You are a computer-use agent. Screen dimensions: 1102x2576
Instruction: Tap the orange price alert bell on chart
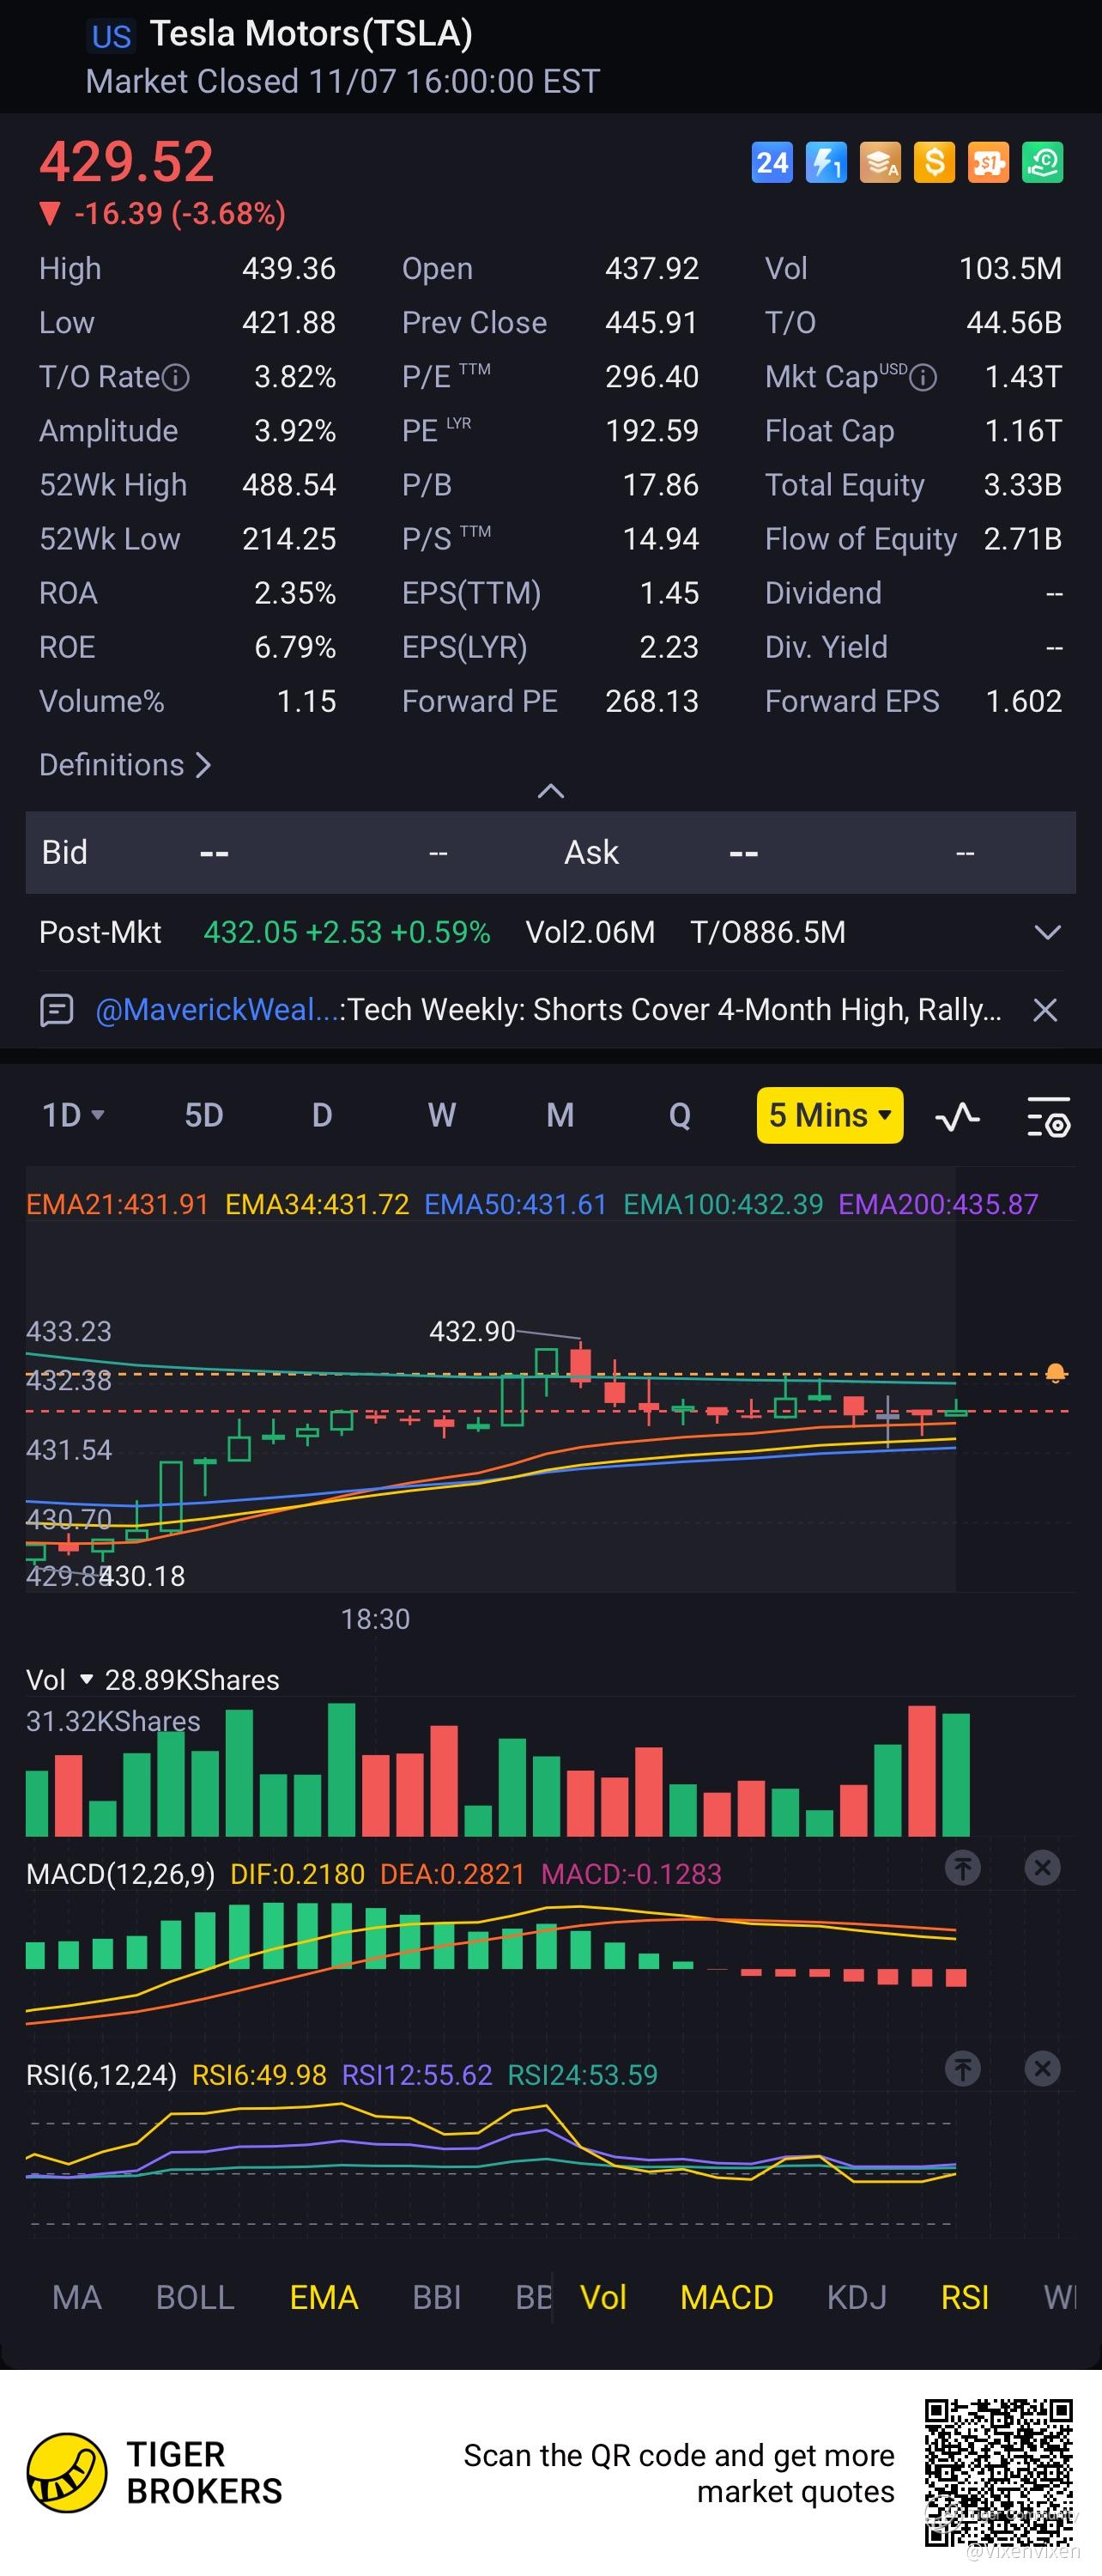[1055, 1373]
